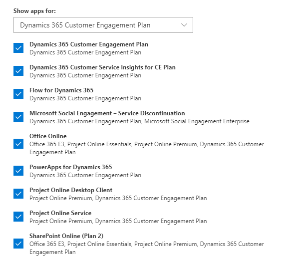
Task: Uncheck Dynamics 365 Customer Engagement Plan checkbox
Action: click(x=18, y=48)
